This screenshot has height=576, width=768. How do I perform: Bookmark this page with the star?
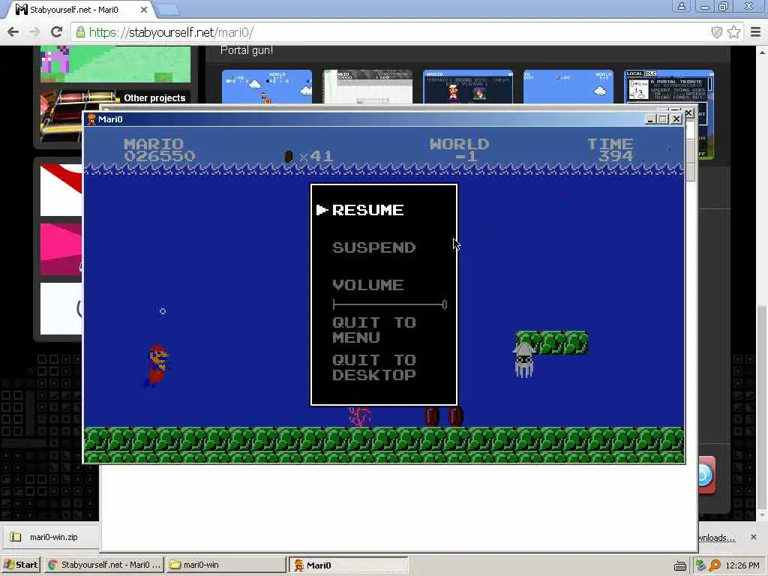coord(733,32)
